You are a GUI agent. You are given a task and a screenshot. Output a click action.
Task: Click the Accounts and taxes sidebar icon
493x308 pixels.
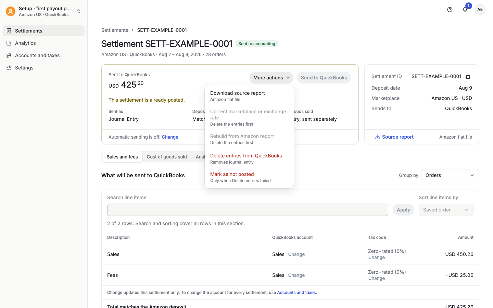point(9,55)
